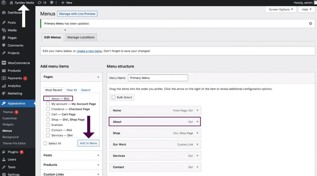The height and width of the screenshot is (176, 317).
Task: Expand the Our Work menu item arrow
Action: pos(197,145)
